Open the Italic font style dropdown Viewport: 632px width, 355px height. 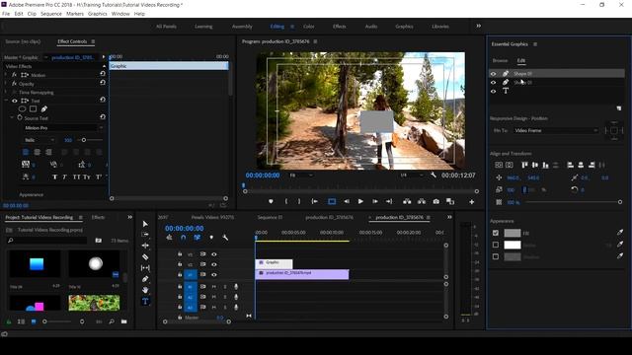tap(39, 140)
